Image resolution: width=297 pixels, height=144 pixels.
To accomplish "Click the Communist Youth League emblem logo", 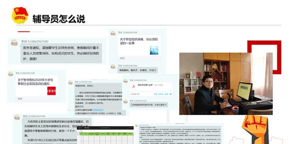I will [x=20, y=15].
